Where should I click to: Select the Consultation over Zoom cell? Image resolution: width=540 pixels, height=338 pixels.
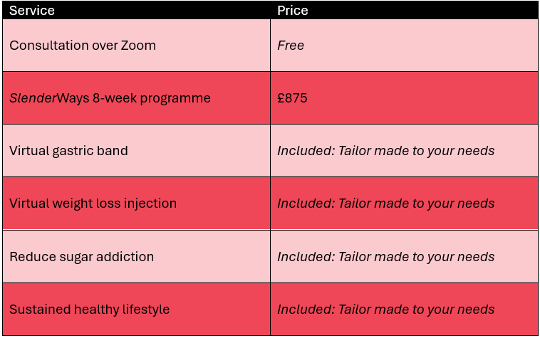(83, 46)
